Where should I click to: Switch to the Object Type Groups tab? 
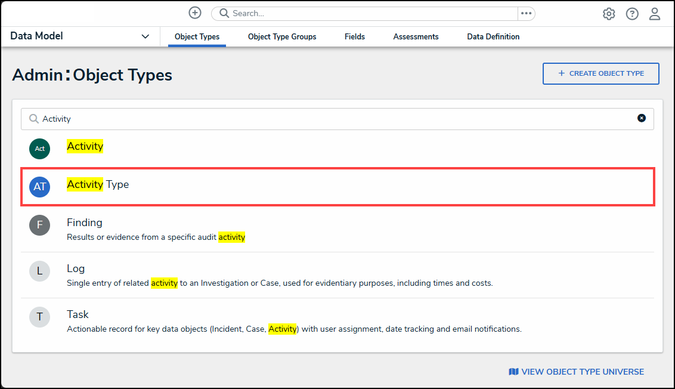point(282,37)
